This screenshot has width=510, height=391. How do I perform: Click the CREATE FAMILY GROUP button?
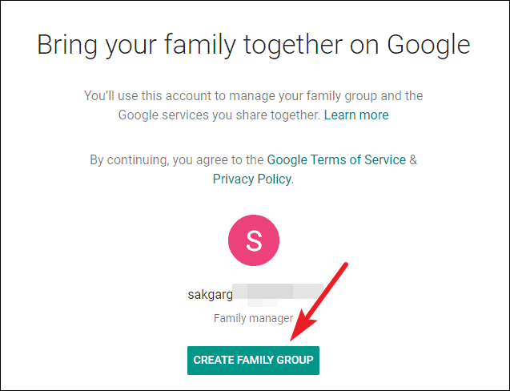[253, 361]
